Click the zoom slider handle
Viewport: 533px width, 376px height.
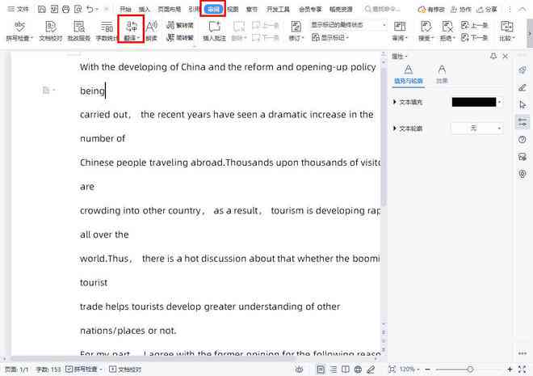pyautogui.click(x=470, y=370)
